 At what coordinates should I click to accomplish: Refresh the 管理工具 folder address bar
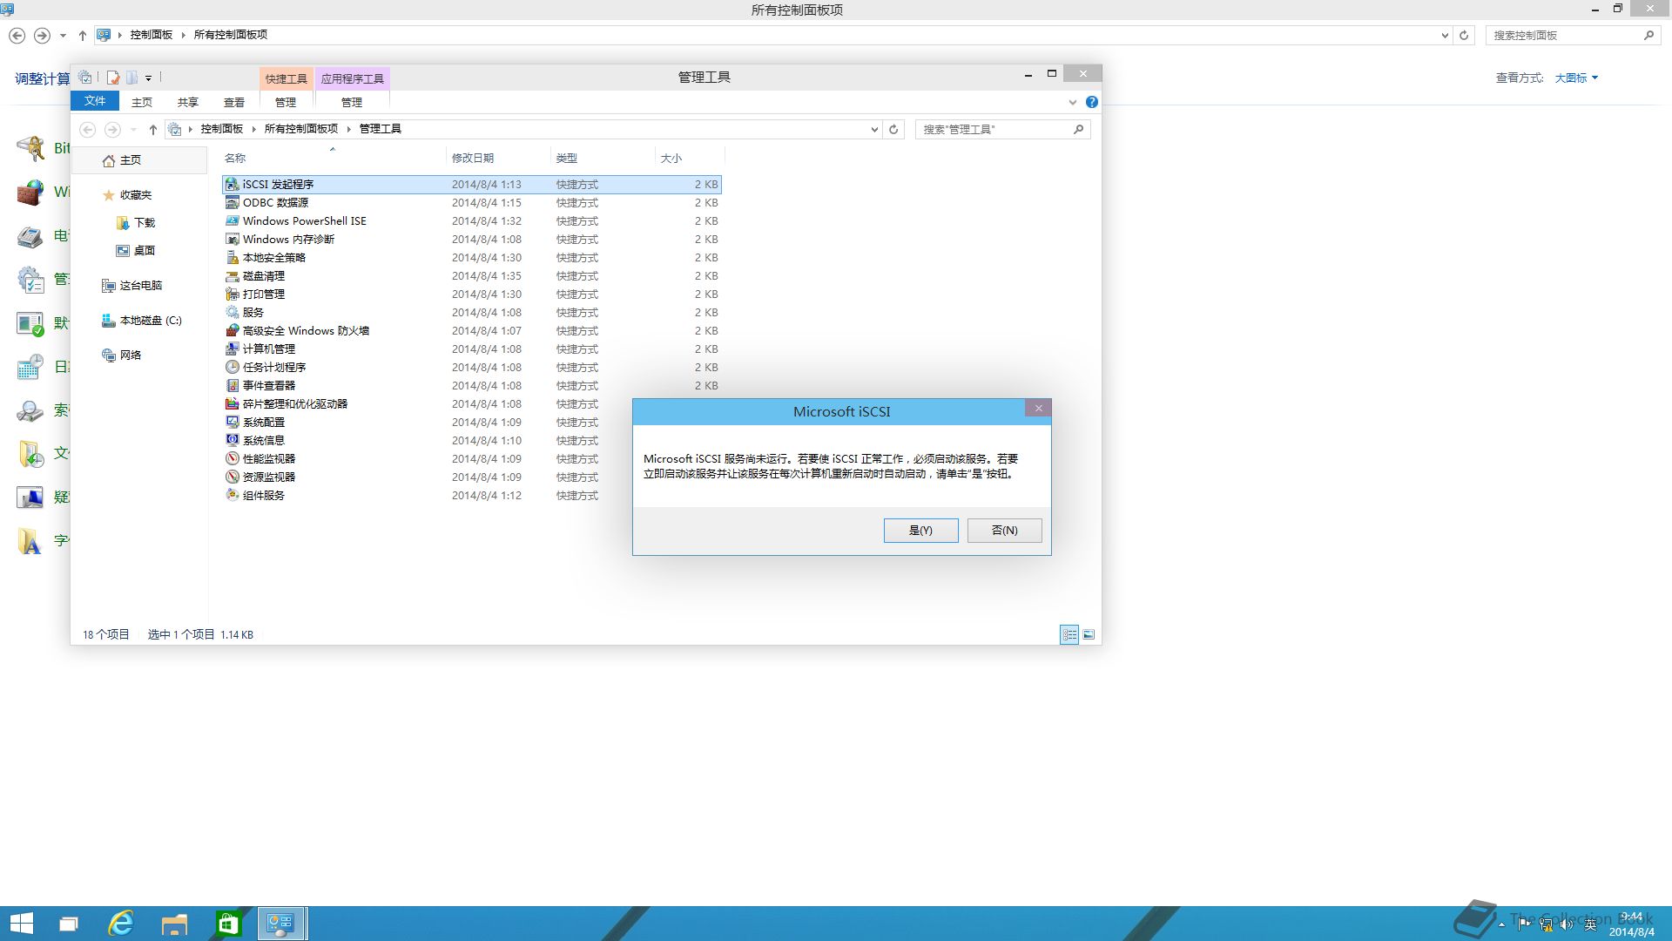(x=893, y=129)
